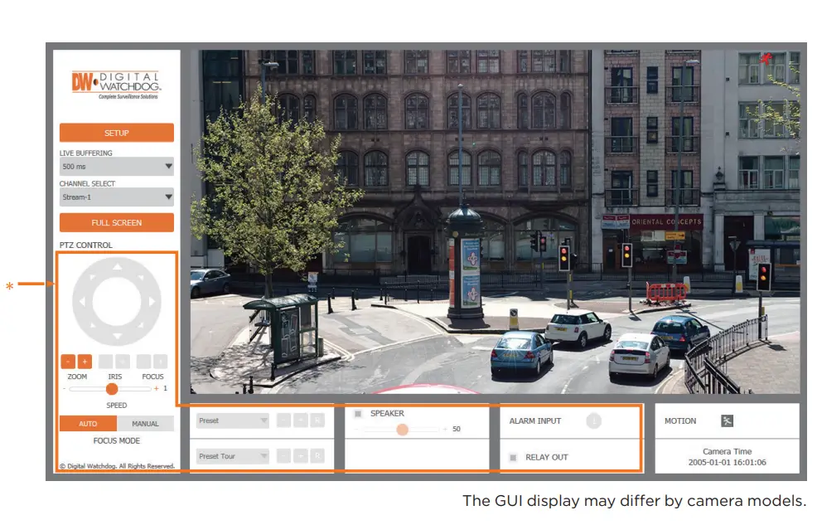The width and height of the screenshot is (822, 525).
Task: Switch focus mode to MANUAL
Action: click(146, 423)
